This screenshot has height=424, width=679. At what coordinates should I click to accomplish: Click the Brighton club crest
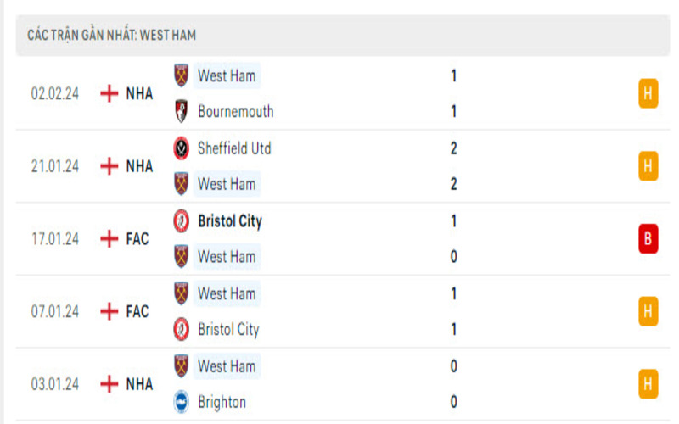click(x=181, y=402)
